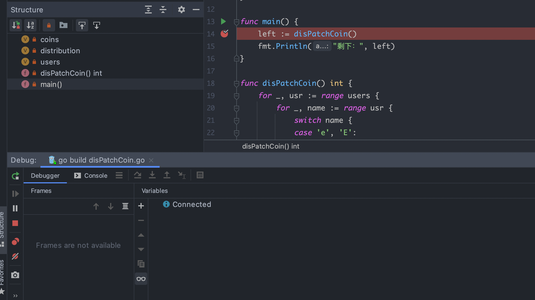The width and height of the screenshot is (535, 300).
Task: Collapse the closing brace fold on line 16
Action: coord(236,59)
